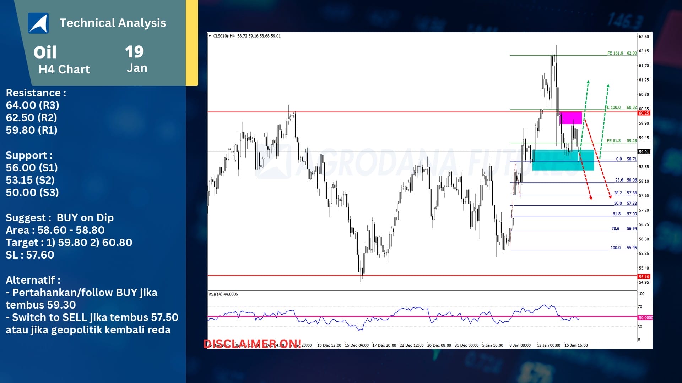Click the magenta 50.0000 RSI level tag

click(x=645, y=318)
